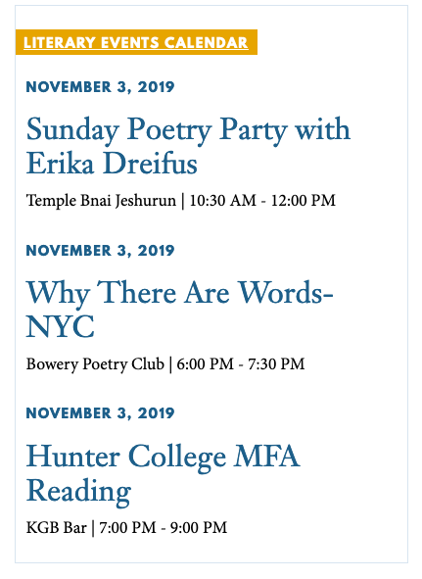The image size is (422, 579).
Task: Click the 6:00 PM - 7:30 PM time
Action: tap(240, 364)
